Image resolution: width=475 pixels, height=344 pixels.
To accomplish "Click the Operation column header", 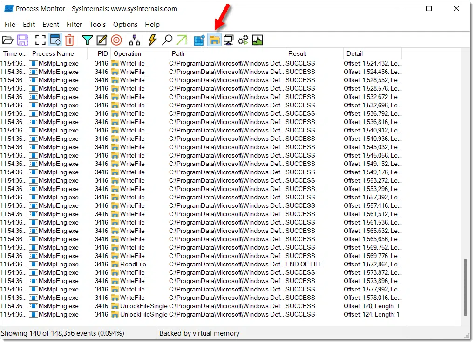I will pyautogui.click(x=140, y=53).
